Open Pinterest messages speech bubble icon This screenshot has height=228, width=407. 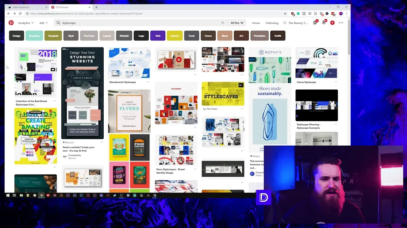tap(315, 22)
